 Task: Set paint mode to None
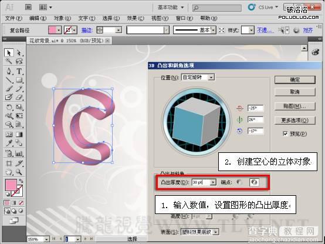(x=21, y=203)
